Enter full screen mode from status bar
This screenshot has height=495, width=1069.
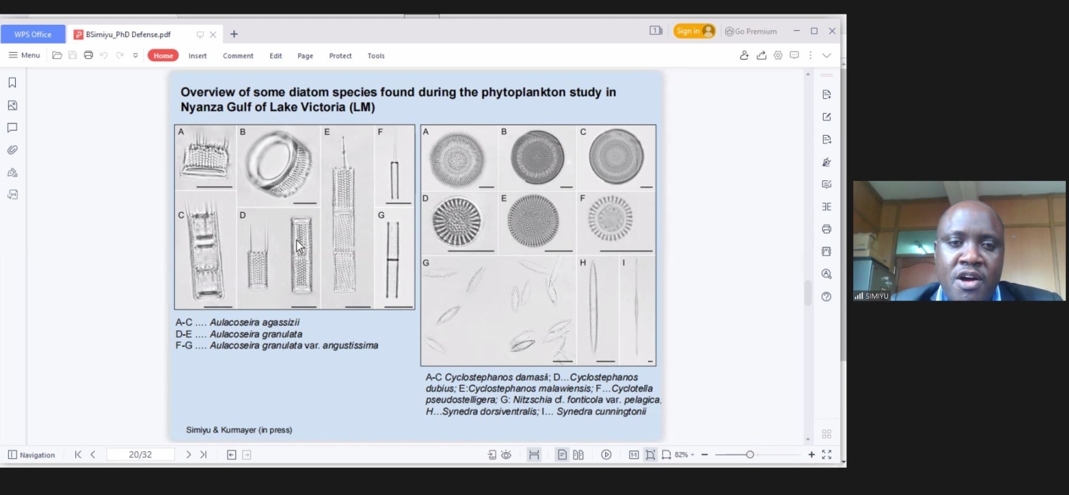point(827,455)
